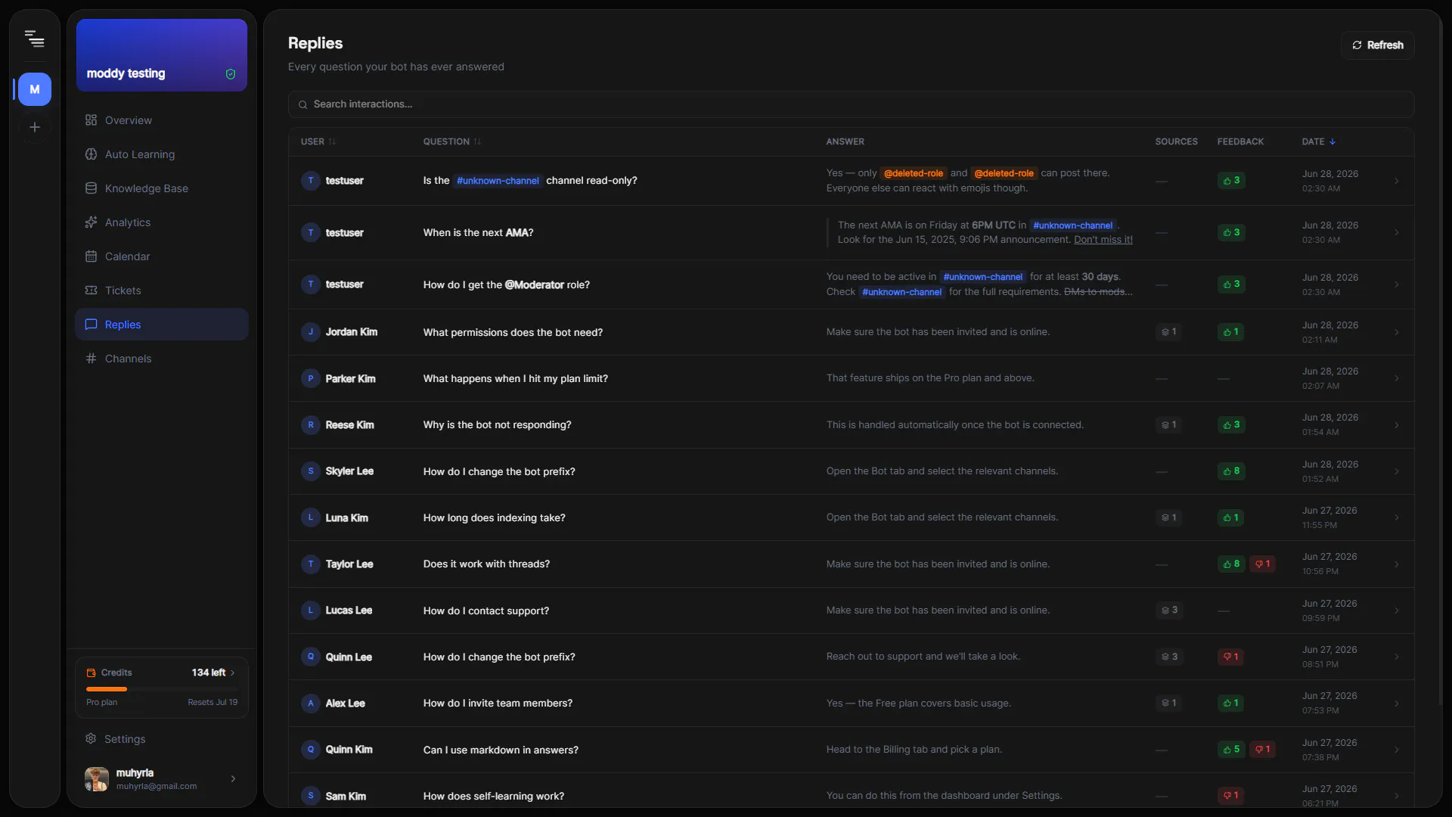The width and height of the screenshot is (1452, 817).
Task: Open Settings in sidebar
Action: [162, 739]
